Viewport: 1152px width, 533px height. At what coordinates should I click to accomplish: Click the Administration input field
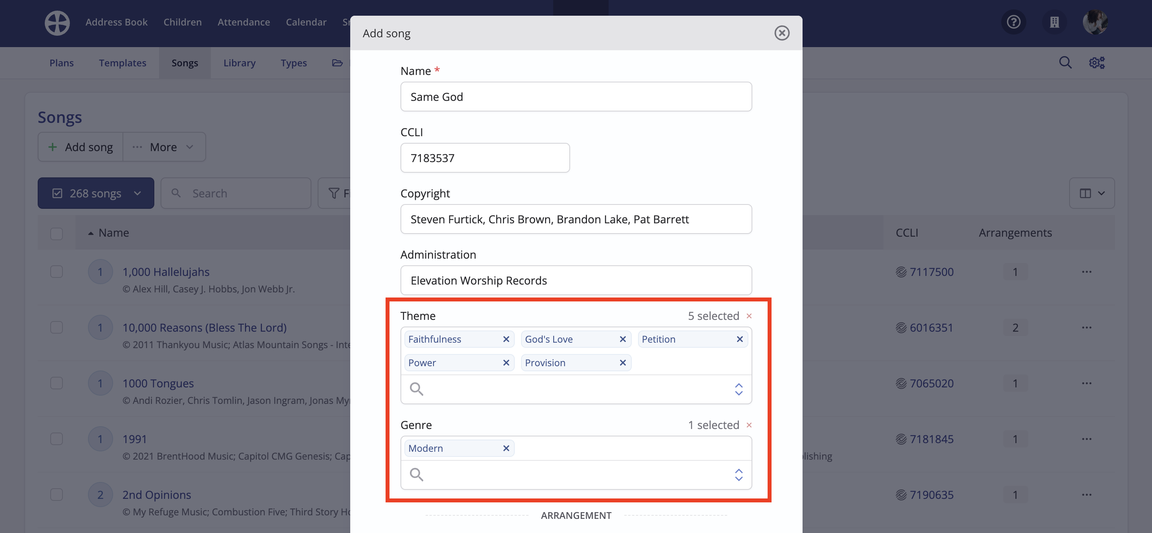(576, 280)
